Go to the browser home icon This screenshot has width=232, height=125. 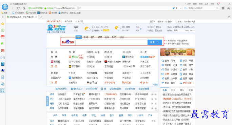pos(24,8)
